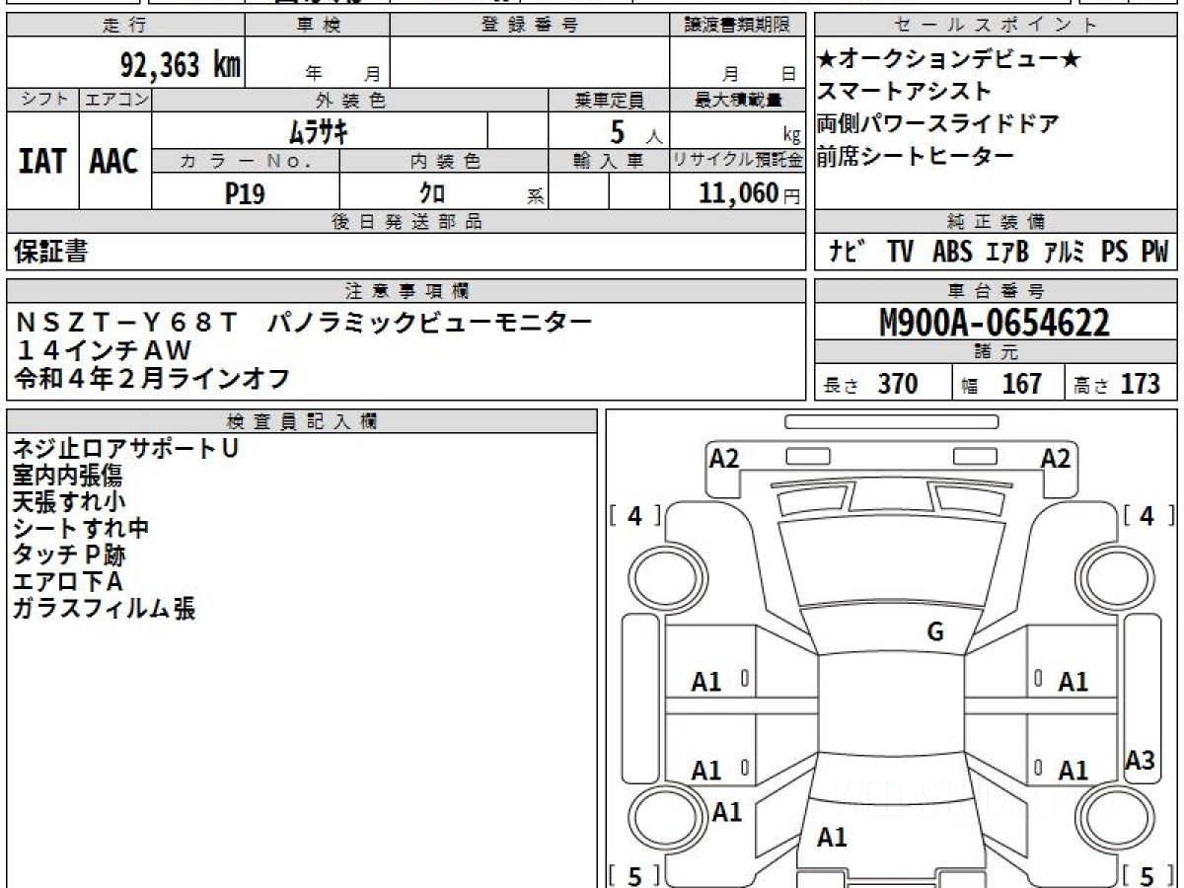
Task: Click the ムラサキ exterior color value
Action: 321,130
